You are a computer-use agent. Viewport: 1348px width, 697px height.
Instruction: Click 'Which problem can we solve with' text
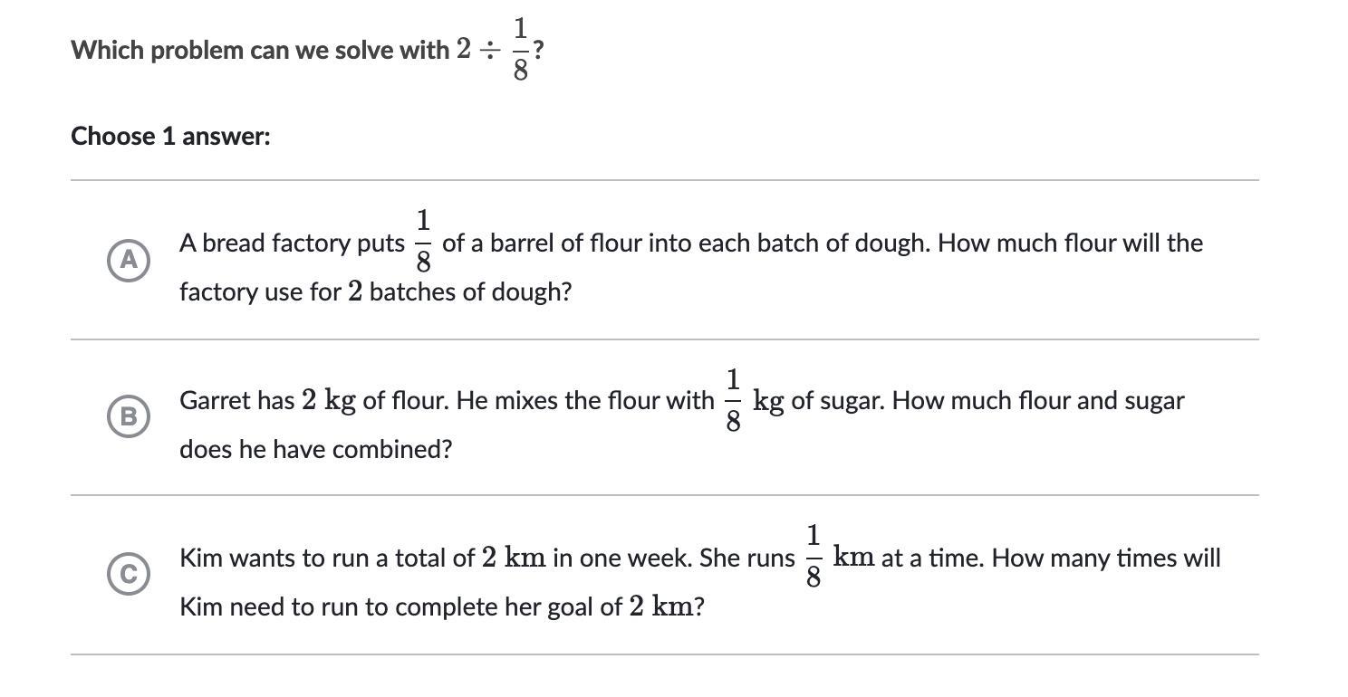pos(260,50)
